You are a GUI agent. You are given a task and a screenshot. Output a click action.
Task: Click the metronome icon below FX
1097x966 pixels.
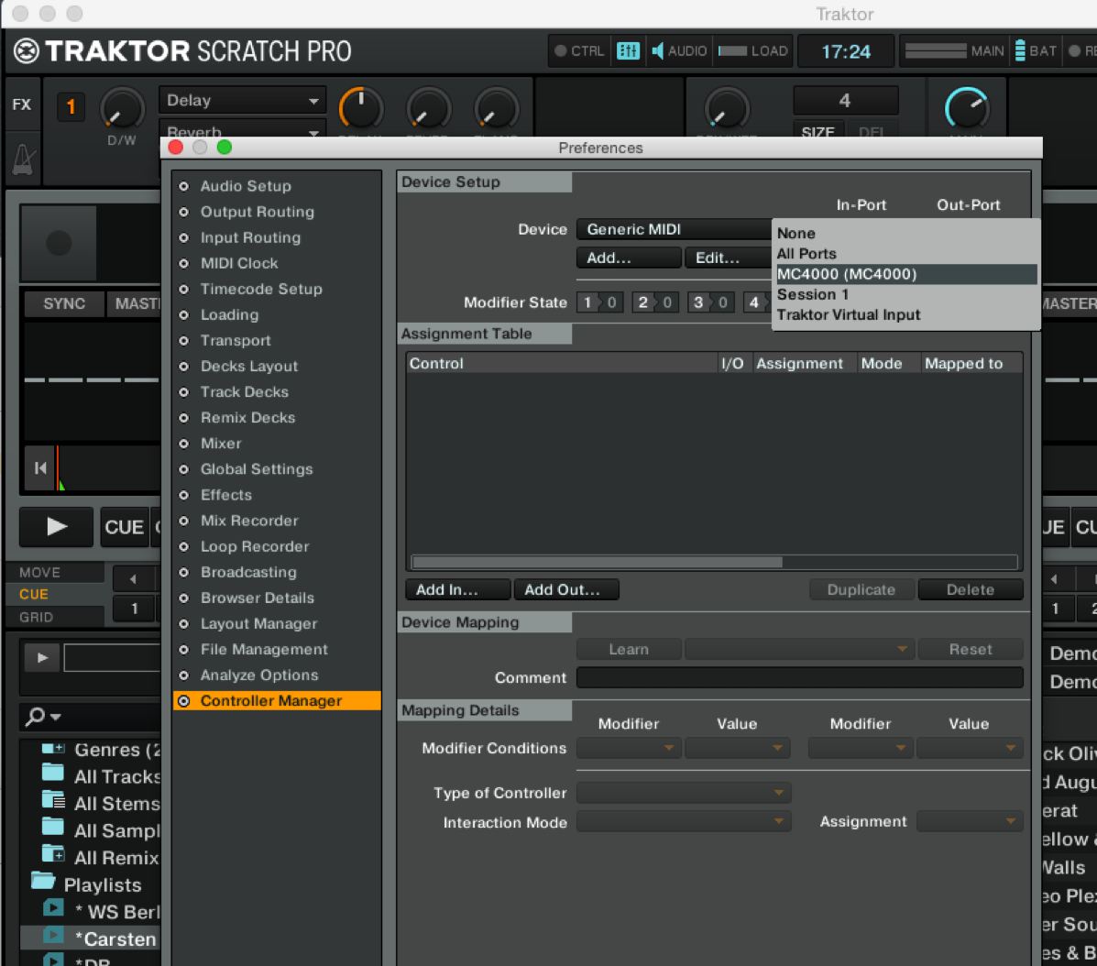click(x=20, y=158)
